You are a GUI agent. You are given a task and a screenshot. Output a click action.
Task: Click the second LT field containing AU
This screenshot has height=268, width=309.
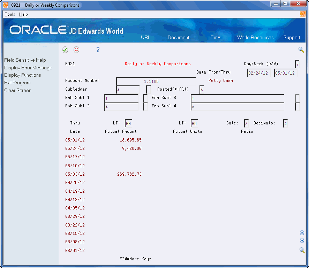[x=194, y=123]
